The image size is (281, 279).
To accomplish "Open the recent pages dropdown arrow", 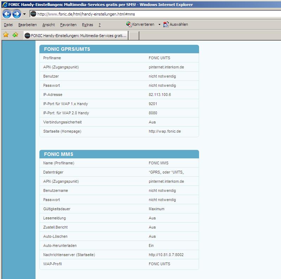I will point(24,14).
